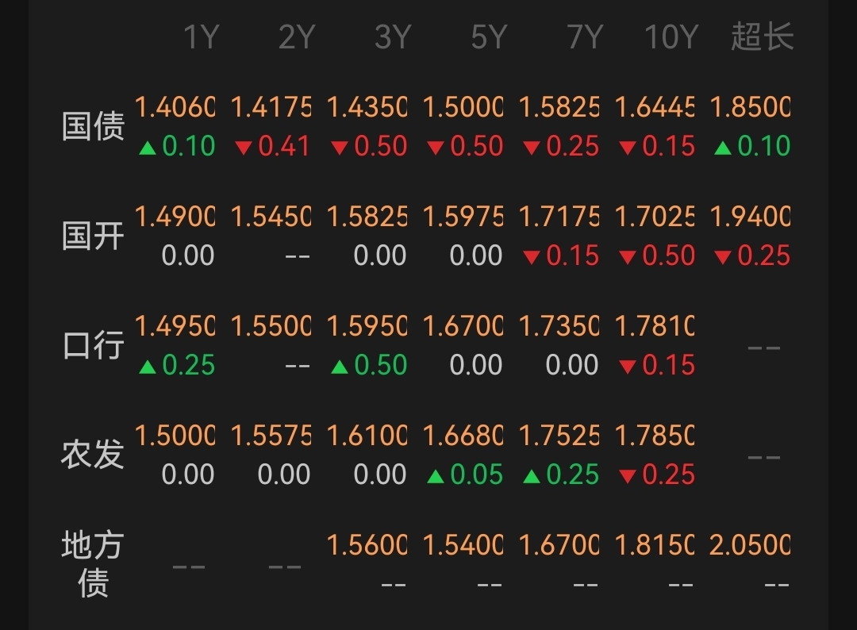Select the 1Y column header

[201, 37]
